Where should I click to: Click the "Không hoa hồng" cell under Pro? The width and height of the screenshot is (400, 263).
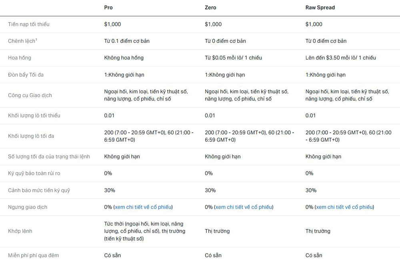coord(124,58)
